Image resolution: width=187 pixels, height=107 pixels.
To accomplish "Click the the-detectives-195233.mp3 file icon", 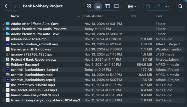I will (8, 85).
